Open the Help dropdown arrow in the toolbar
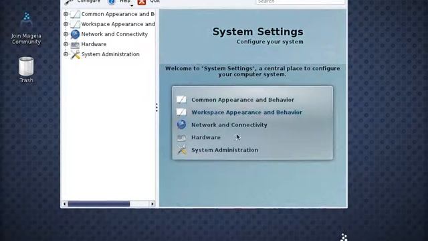The height and width of the screenshot is (241, 428). tap(132, 5)
